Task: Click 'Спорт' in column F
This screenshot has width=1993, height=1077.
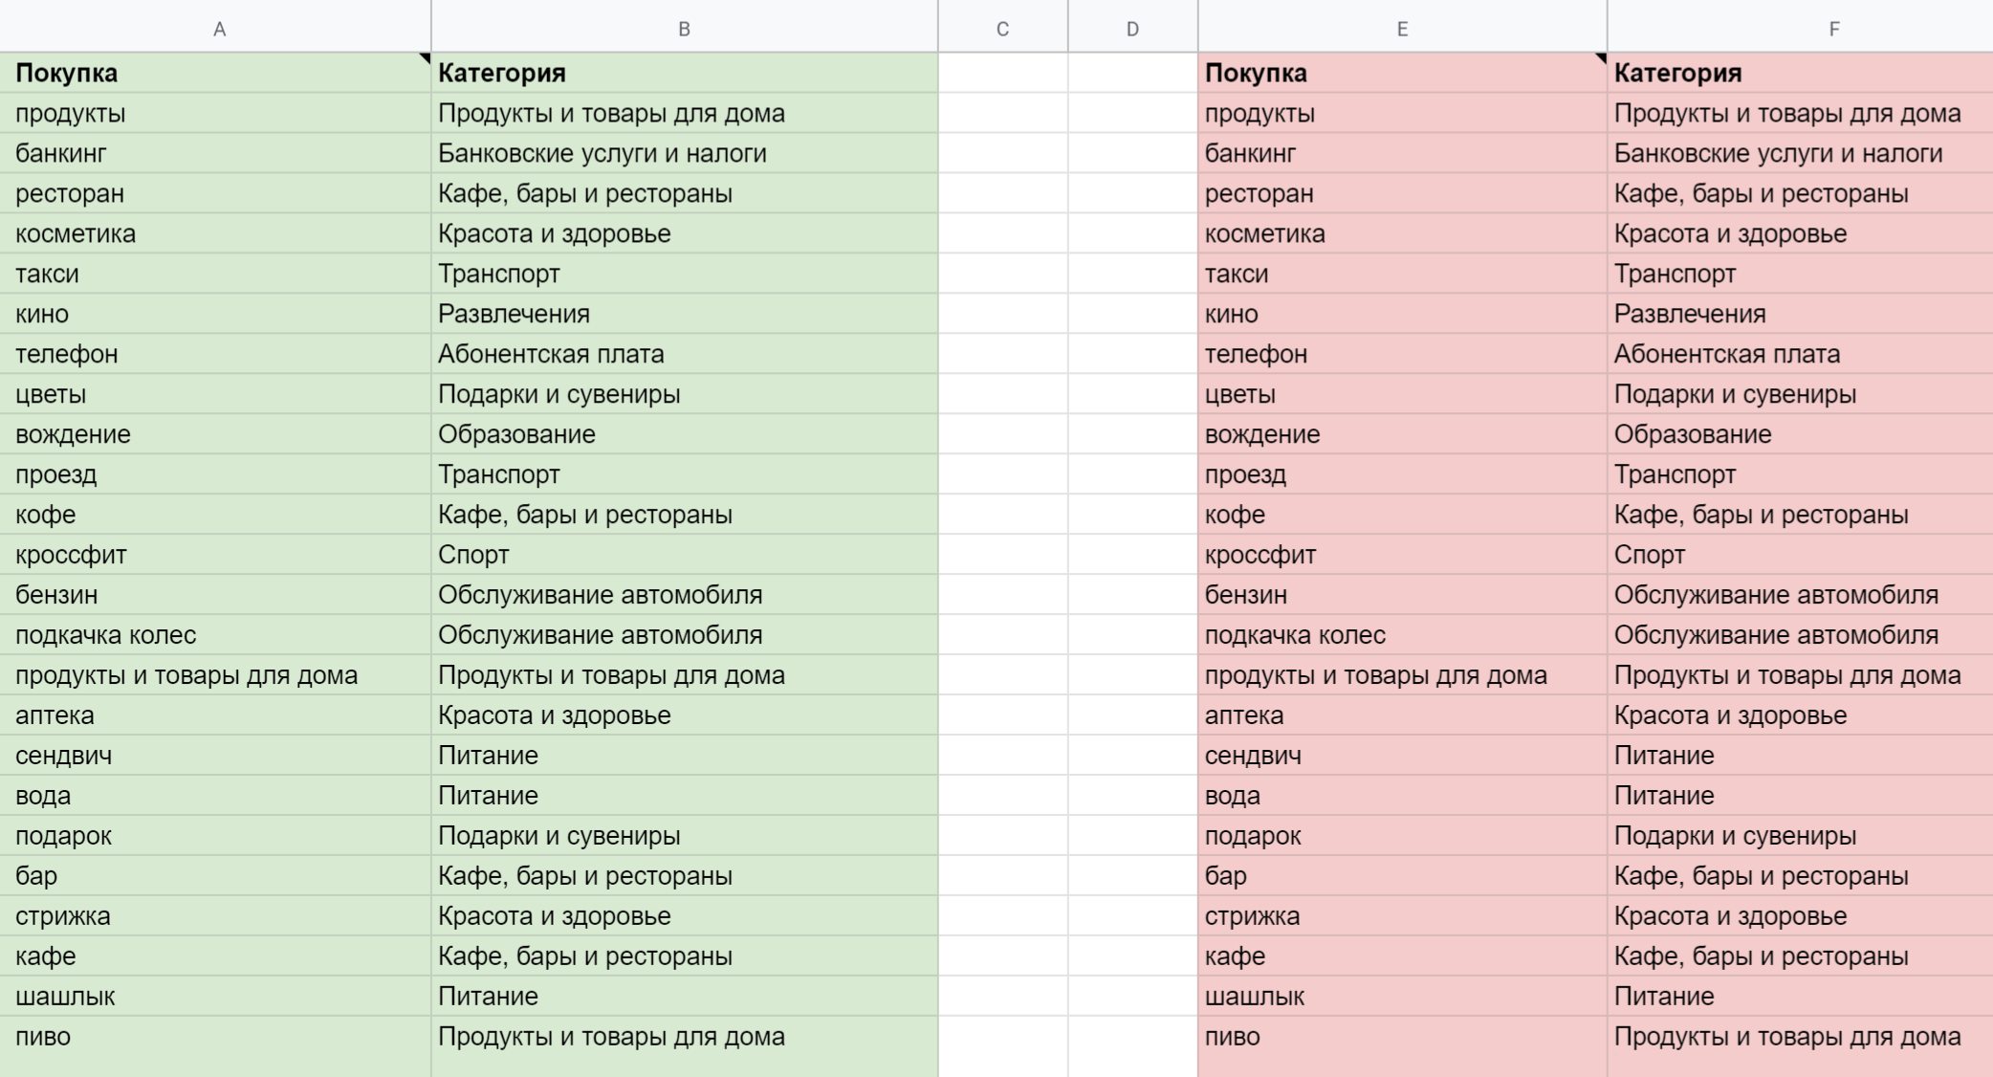Action: point(1801,555)
